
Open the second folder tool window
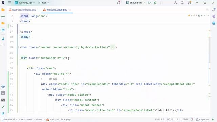[3, 23]
